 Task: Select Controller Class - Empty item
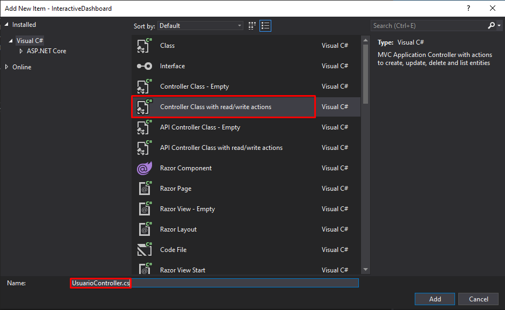pyautogui.click(x=246, y=86)
